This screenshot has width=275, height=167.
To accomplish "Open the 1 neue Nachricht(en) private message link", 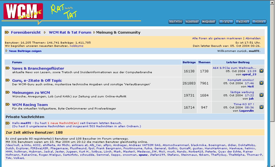I will point(63,123).
